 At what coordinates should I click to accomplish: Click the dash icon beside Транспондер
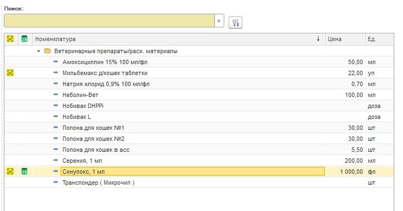pos(56,183)
